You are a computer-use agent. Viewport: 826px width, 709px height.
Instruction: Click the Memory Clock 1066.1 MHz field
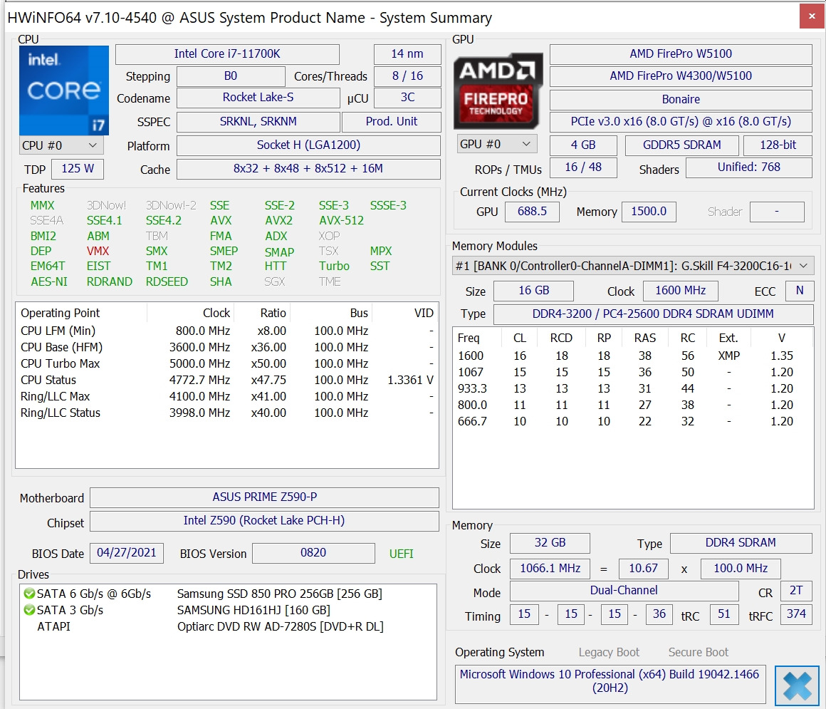pos(550,568)
